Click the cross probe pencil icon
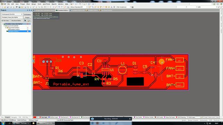This screenshot has width=223, height=125. (x=65, y=7)
